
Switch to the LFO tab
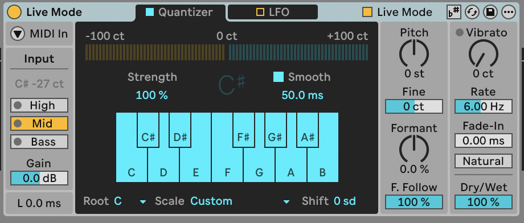[x=273, y=13]
